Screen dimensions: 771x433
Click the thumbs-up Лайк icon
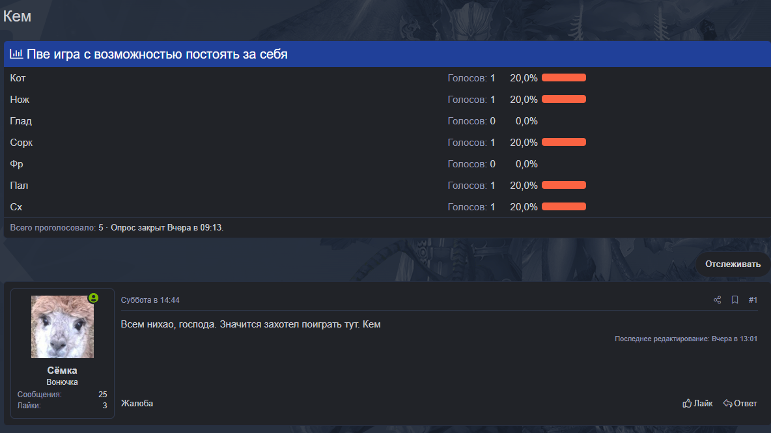click(x=687, y=404)
